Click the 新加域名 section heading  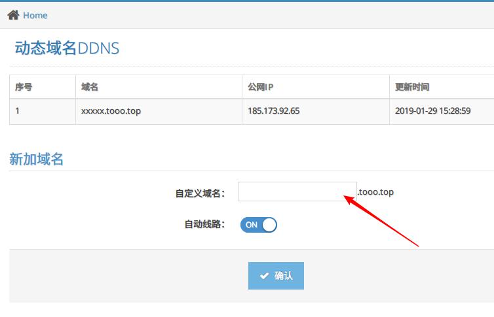point(37,159)
